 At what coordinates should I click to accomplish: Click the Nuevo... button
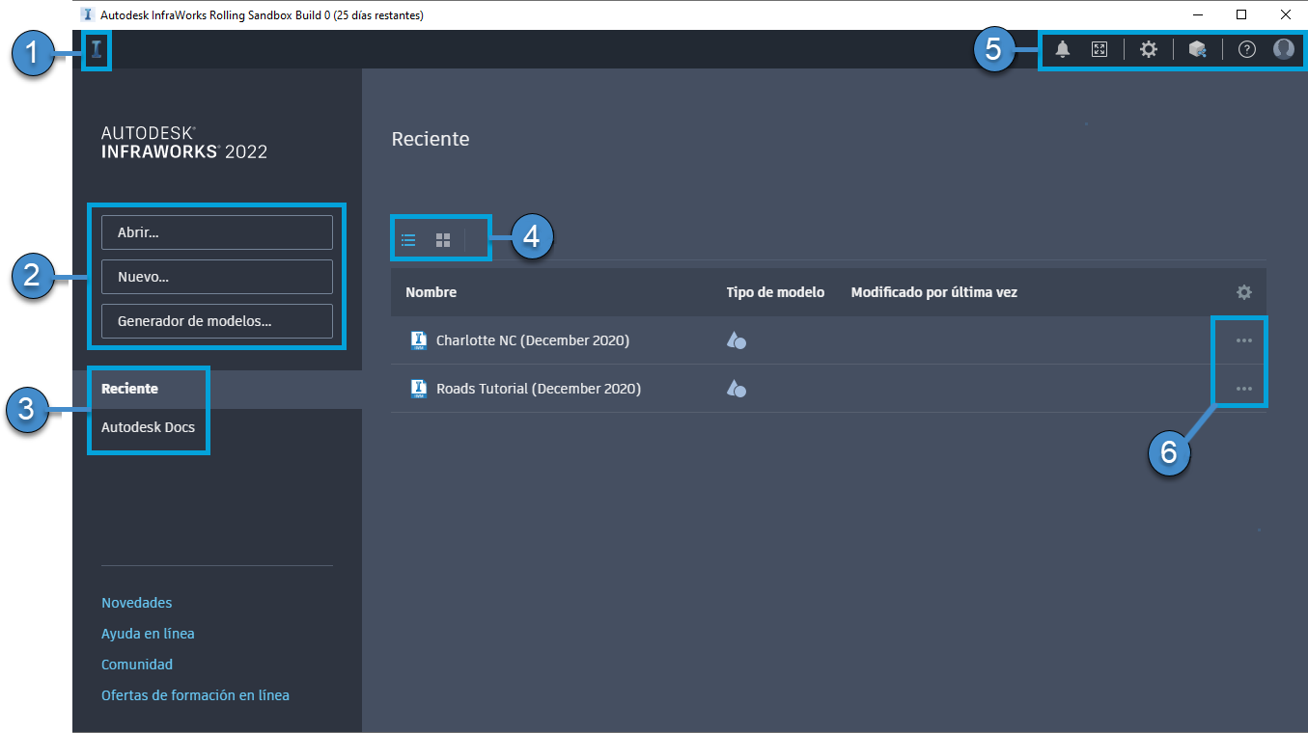[x=217, y=277]
